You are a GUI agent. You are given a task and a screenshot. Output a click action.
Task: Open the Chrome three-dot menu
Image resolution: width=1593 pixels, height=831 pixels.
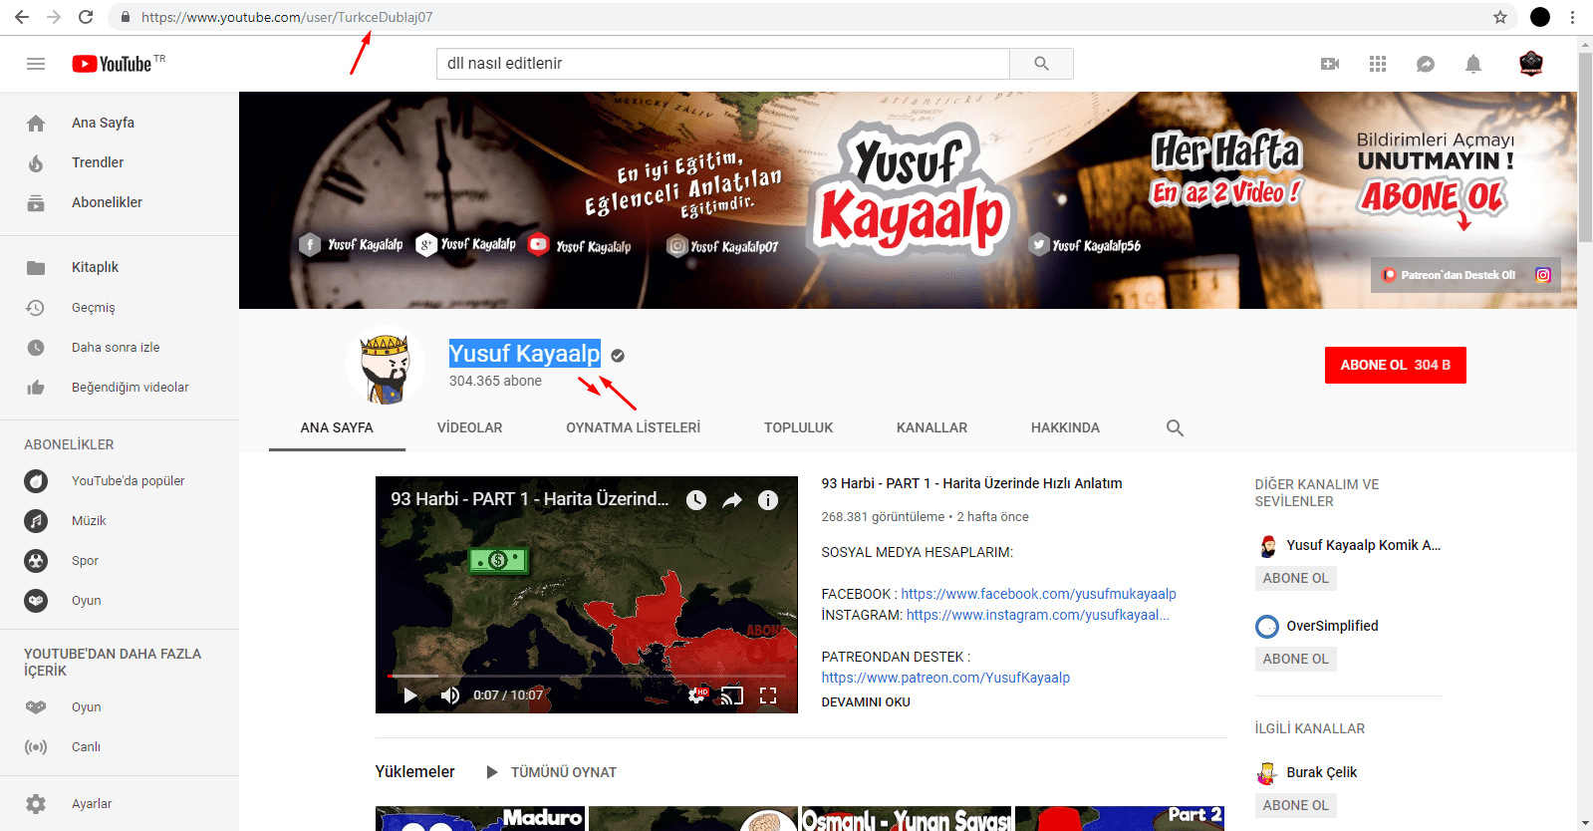[x=1572, y=17]
